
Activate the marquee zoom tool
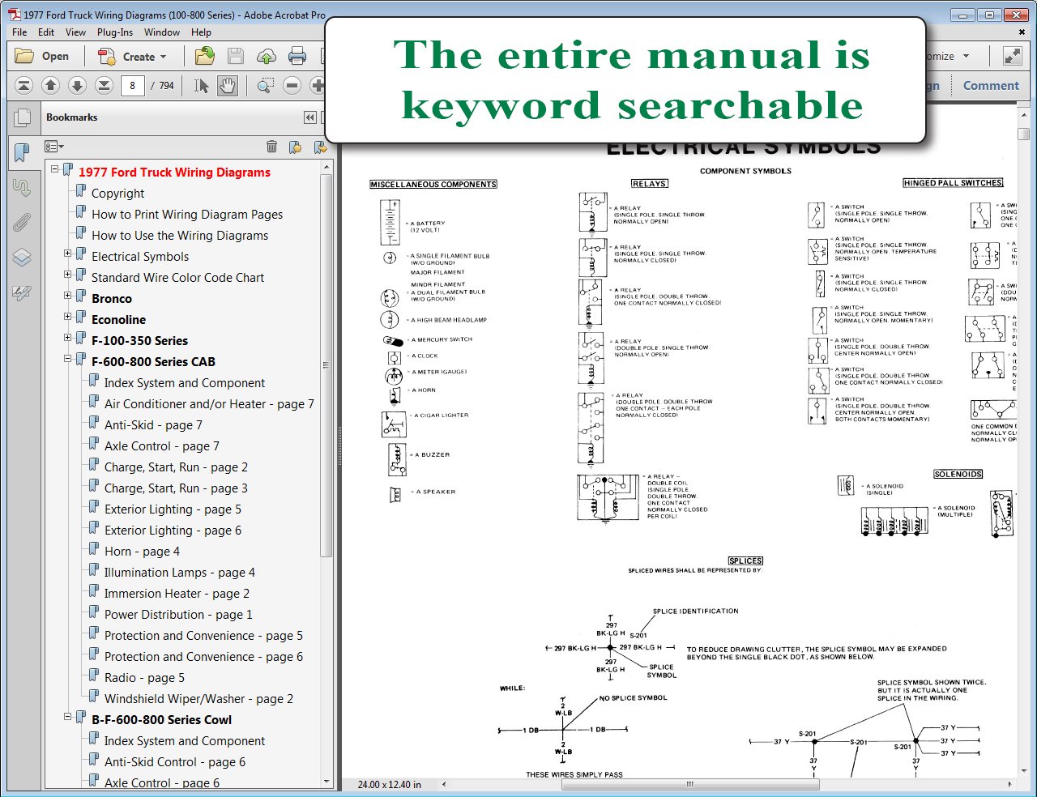coord(265,86)
